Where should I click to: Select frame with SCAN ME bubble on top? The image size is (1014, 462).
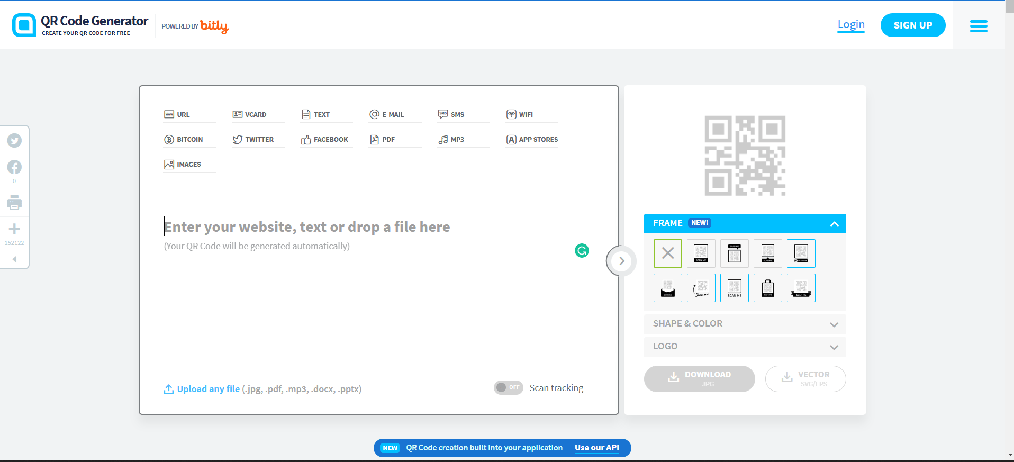point(735,253)
